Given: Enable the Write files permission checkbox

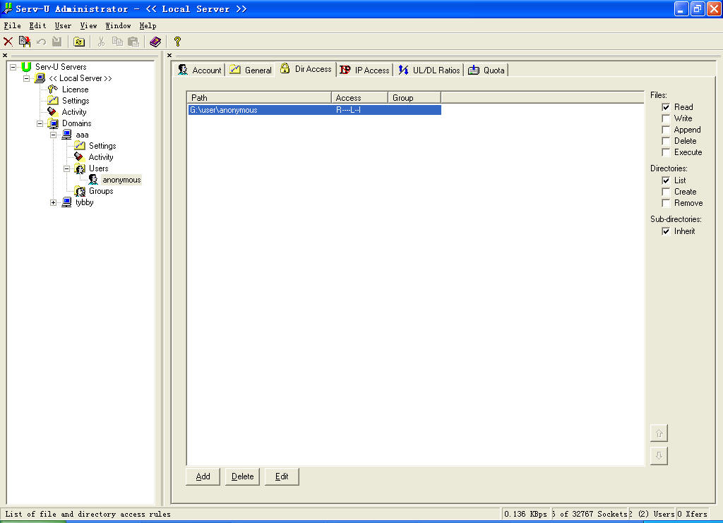Looking at the screenshot, I should click(666, 118).
